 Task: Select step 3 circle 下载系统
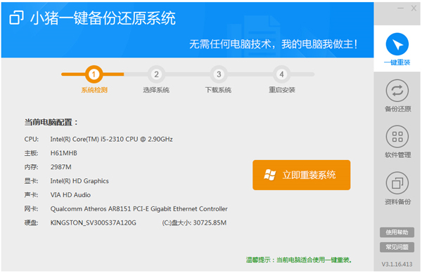tap(219, 74)
